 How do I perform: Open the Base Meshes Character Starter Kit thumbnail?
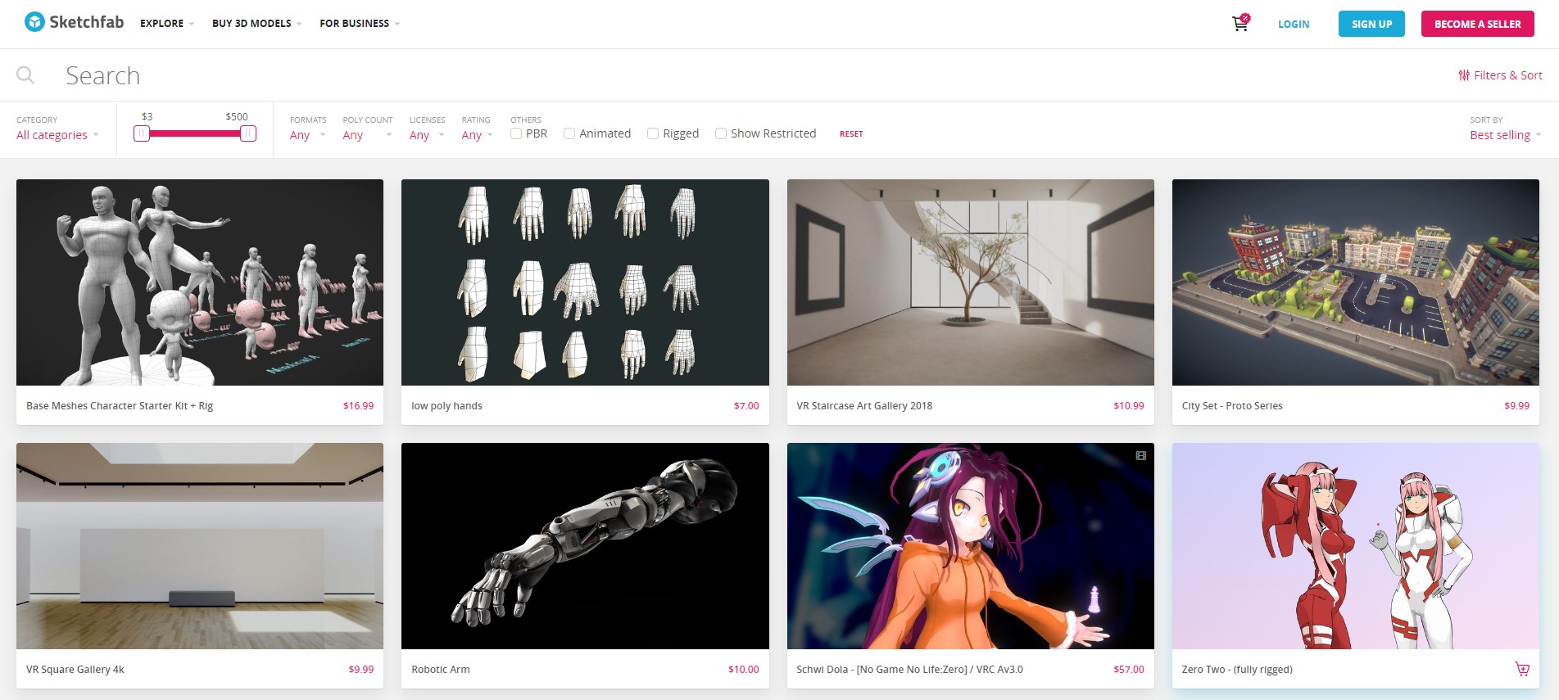coord(200,282)
